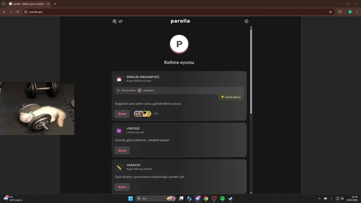
Task: Click 'Bugün 180 quiz çözüldü' text
Action: click(139, 169)
